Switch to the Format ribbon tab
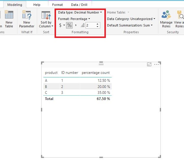Image resolution: width=184 pixels, height=165 pixels. coord(57,5)
